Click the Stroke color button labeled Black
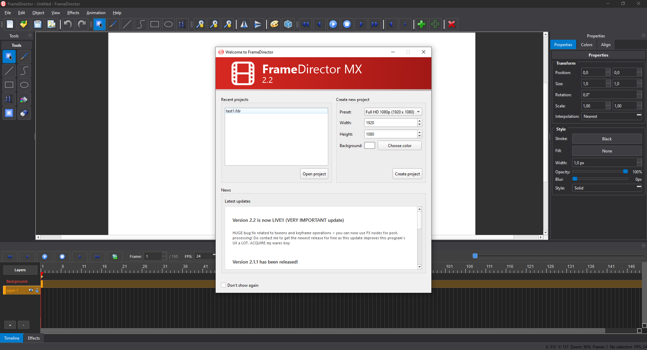Screen dimensions: 647x350 [x=607, y=139]
